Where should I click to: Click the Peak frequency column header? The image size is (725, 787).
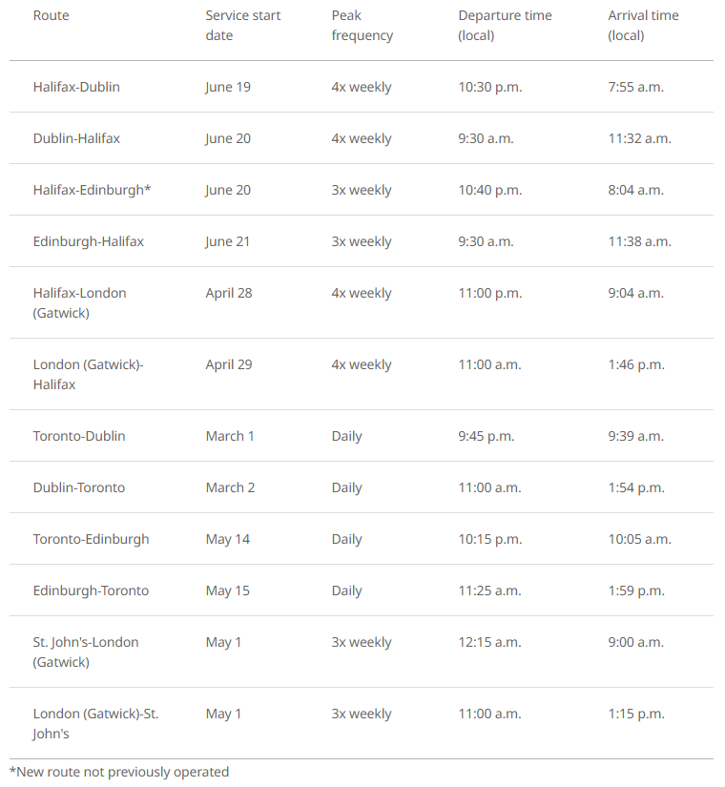tap(362, 26)
